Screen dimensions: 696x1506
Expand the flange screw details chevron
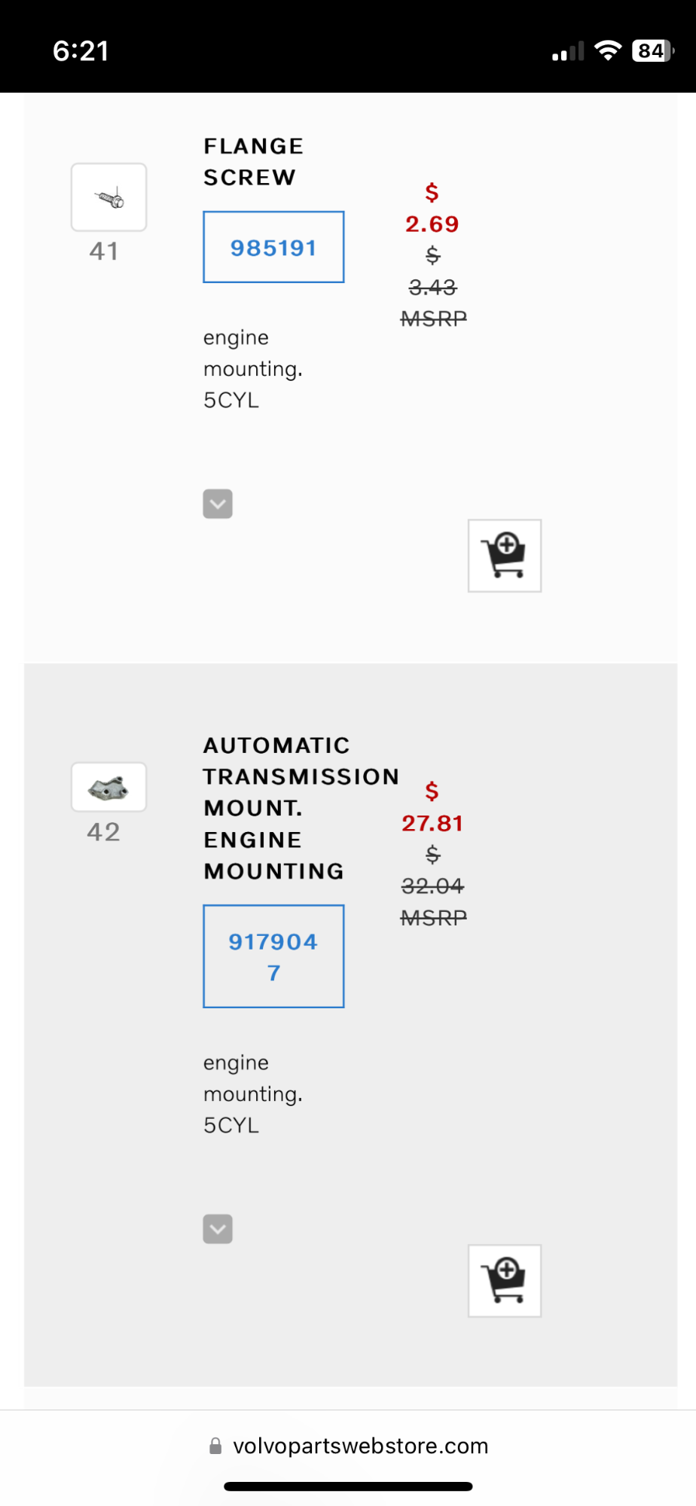point(218,504)
